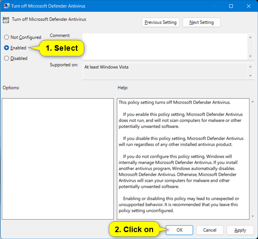The width and height of the screenshot is (258, 239).
Task: Click the Comment box scroll up arrow
Action: click(250, 37)
